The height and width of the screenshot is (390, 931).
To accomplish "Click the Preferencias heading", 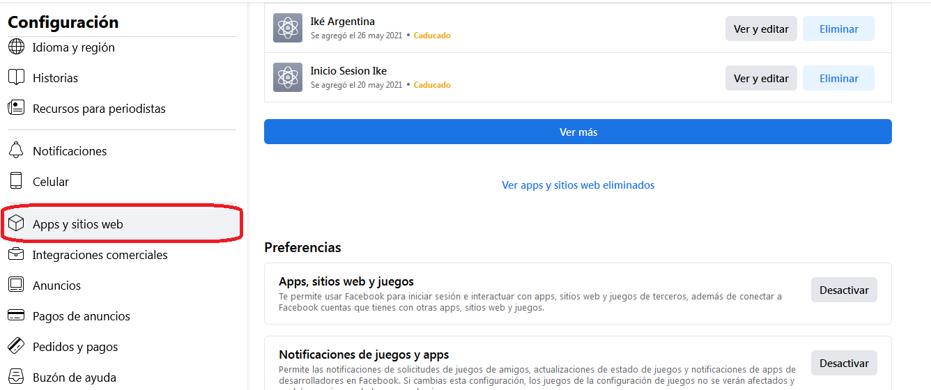I will [x=302, y=247].
